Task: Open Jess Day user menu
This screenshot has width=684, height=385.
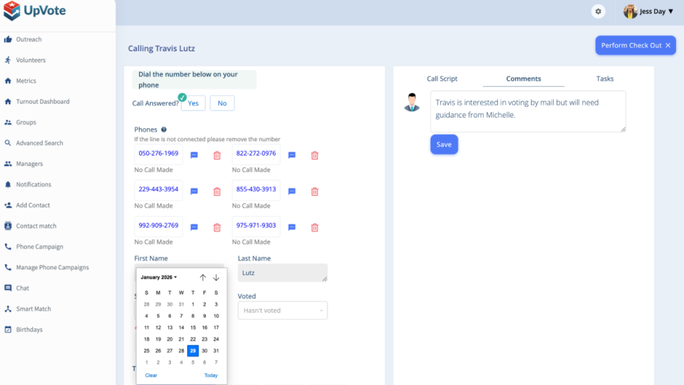Action: 649,11
